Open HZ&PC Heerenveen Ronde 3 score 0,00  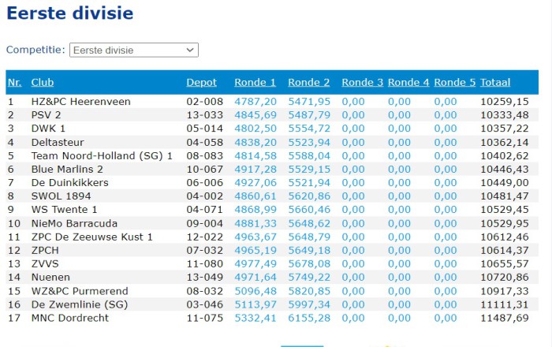tap(353, 102)
